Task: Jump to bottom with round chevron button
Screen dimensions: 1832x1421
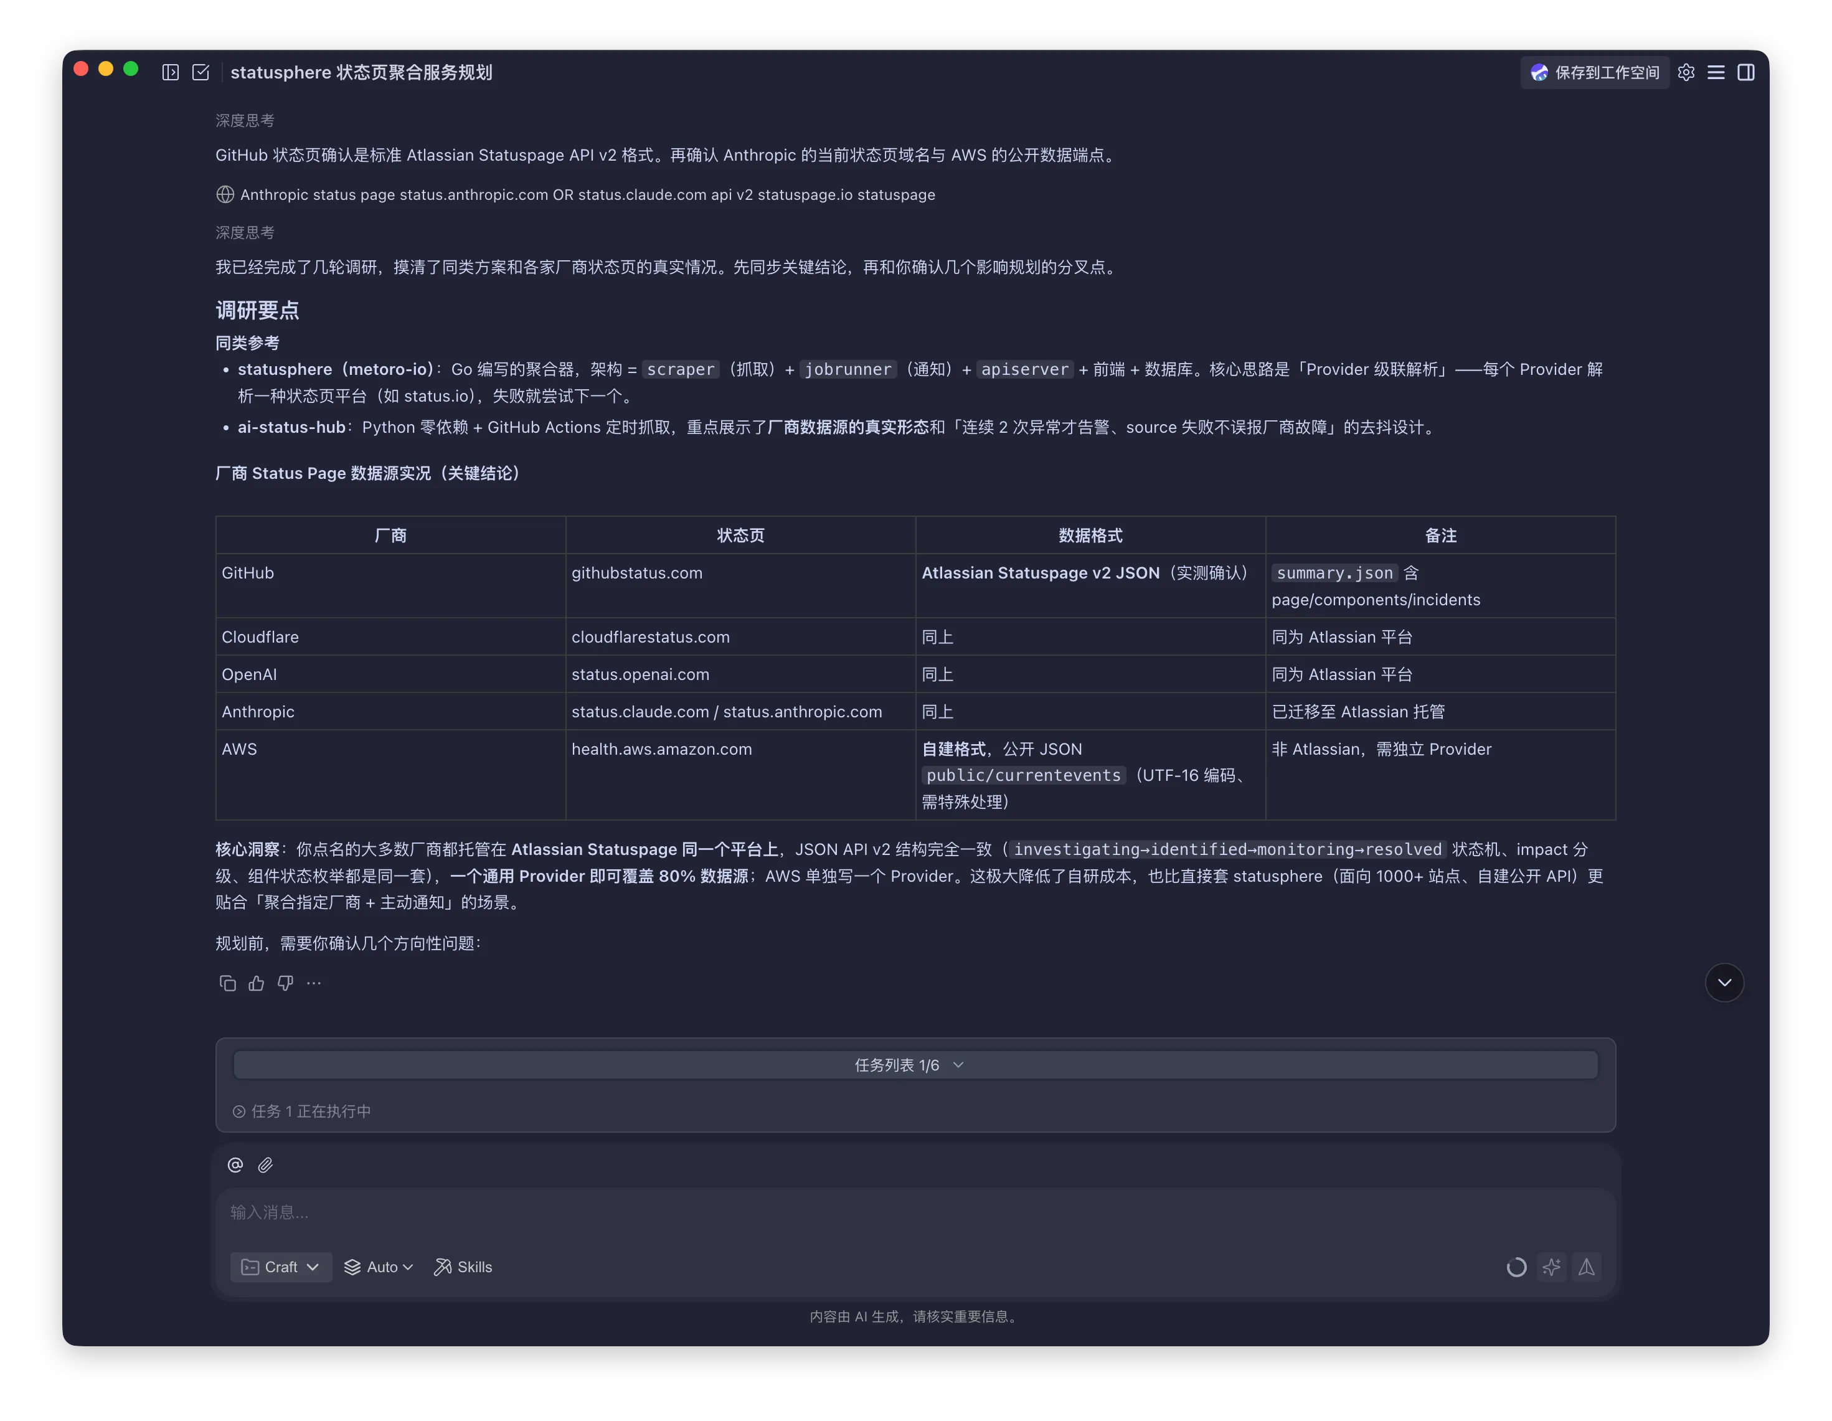Action: tap(1725, 982)
